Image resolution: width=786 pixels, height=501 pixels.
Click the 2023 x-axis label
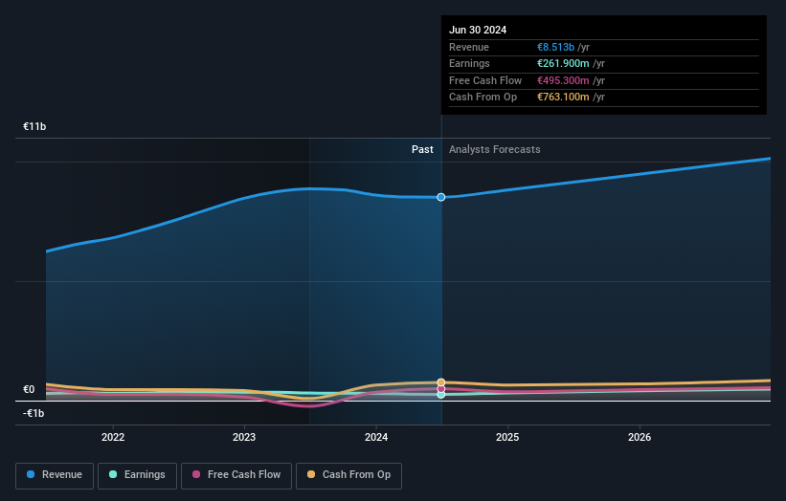(x=244, y=438)
